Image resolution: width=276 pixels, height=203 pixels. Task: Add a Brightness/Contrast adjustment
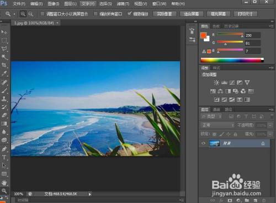click(216, 83)
